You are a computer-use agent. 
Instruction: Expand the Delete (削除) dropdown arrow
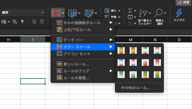119,17
